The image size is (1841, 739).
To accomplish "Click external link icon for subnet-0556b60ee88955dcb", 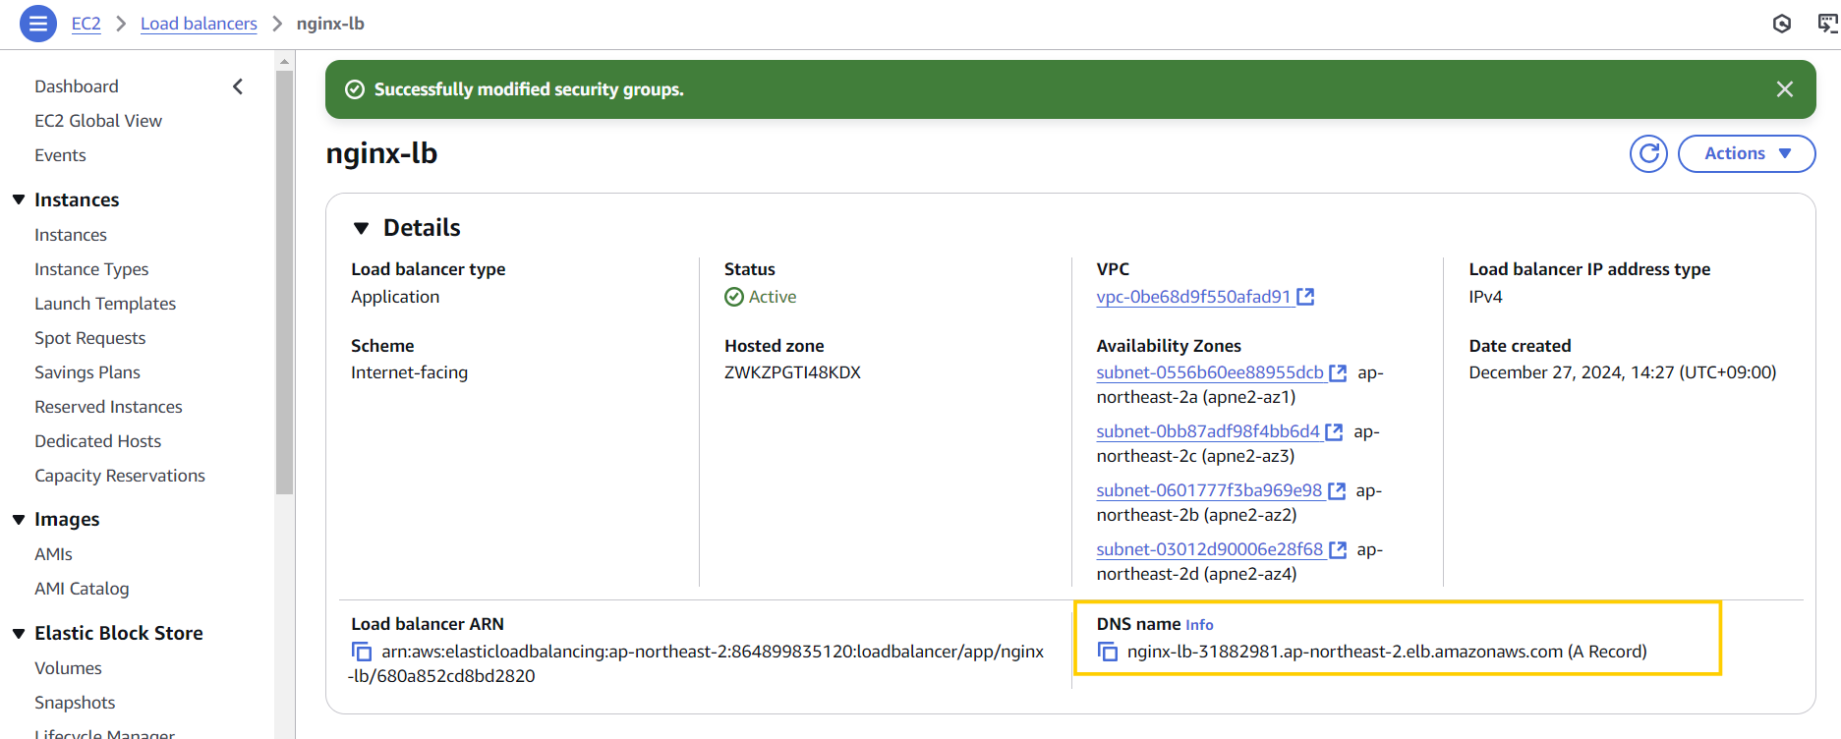I will click(x=1338, y=373).
